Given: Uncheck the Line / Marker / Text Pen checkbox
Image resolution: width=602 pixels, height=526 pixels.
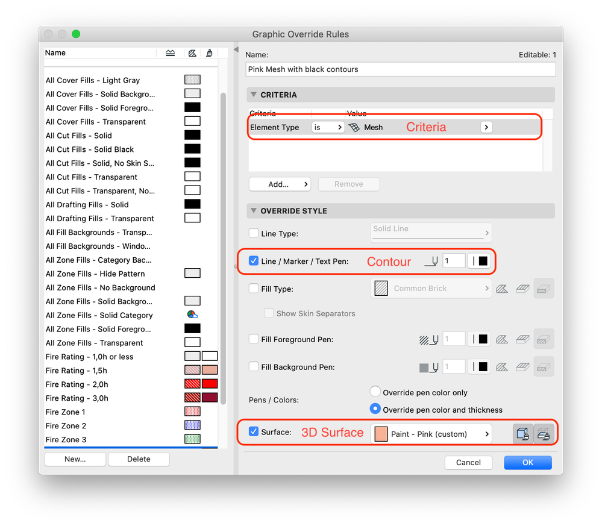Looking at the screenshot, I should (x=253, y=261).
